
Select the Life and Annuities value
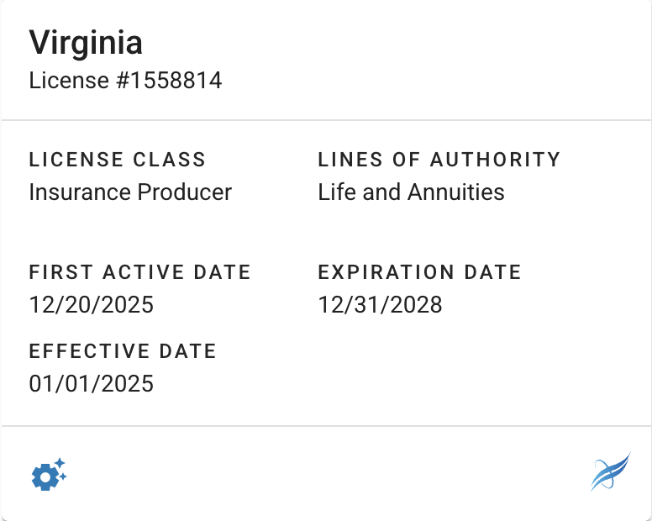pos(411,192)
